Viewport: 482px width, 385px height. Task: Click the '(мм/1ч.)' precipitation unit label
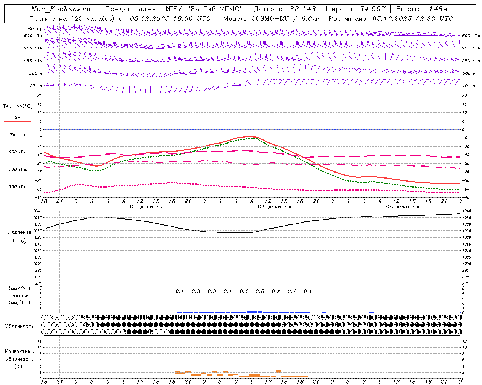20,303
